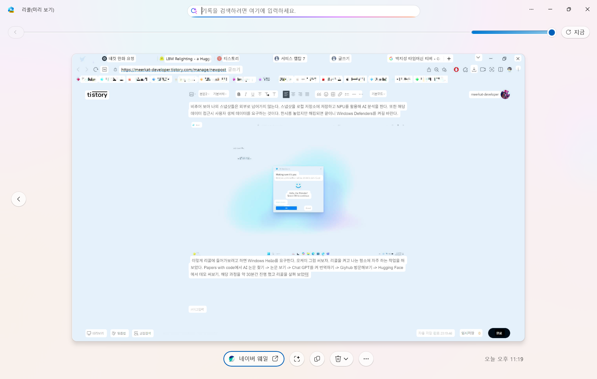Click the browser download icon
The image size is (597, 379).
[474, 69]
